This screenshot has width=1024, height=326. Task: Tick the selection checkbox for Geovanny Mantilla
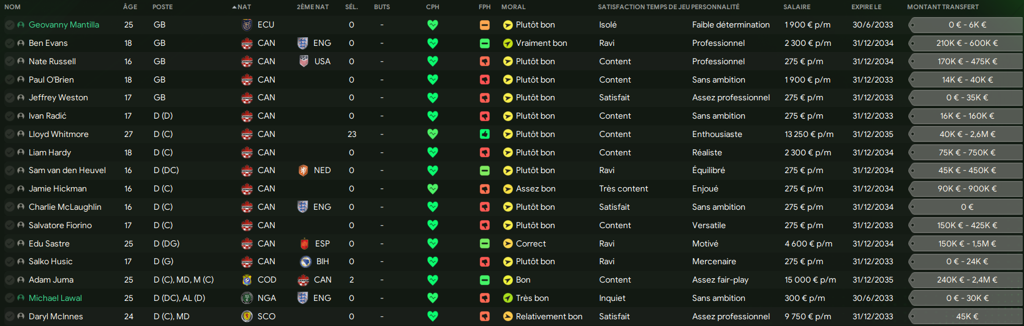(10, 25)
